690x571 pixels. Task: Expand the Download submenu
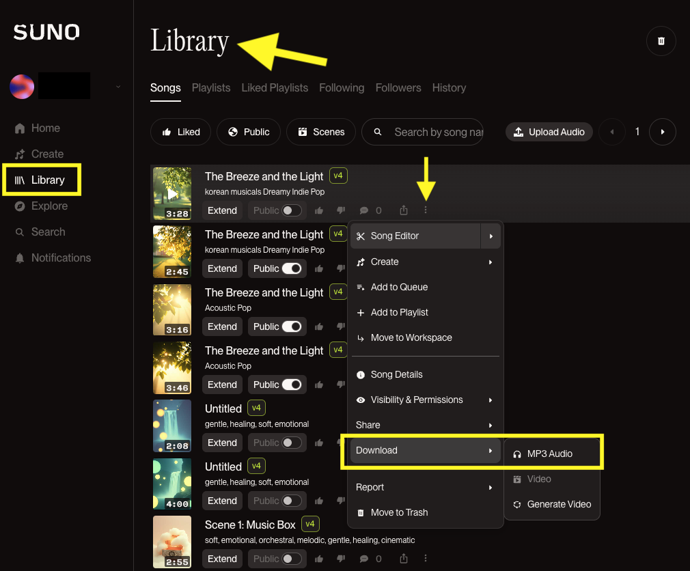pos(425,451)
